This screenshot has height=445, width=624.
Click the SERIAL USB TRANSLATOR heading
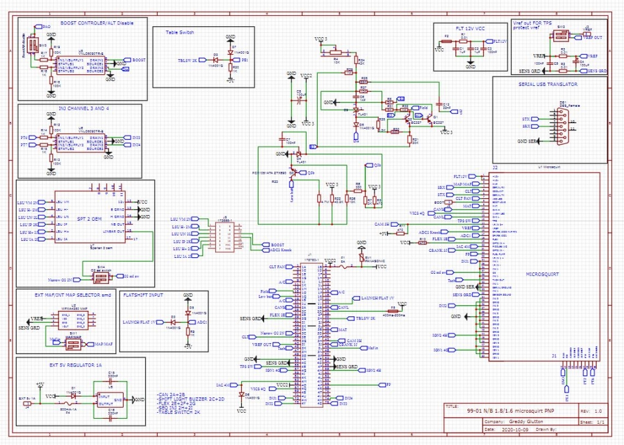pos(548,84)
